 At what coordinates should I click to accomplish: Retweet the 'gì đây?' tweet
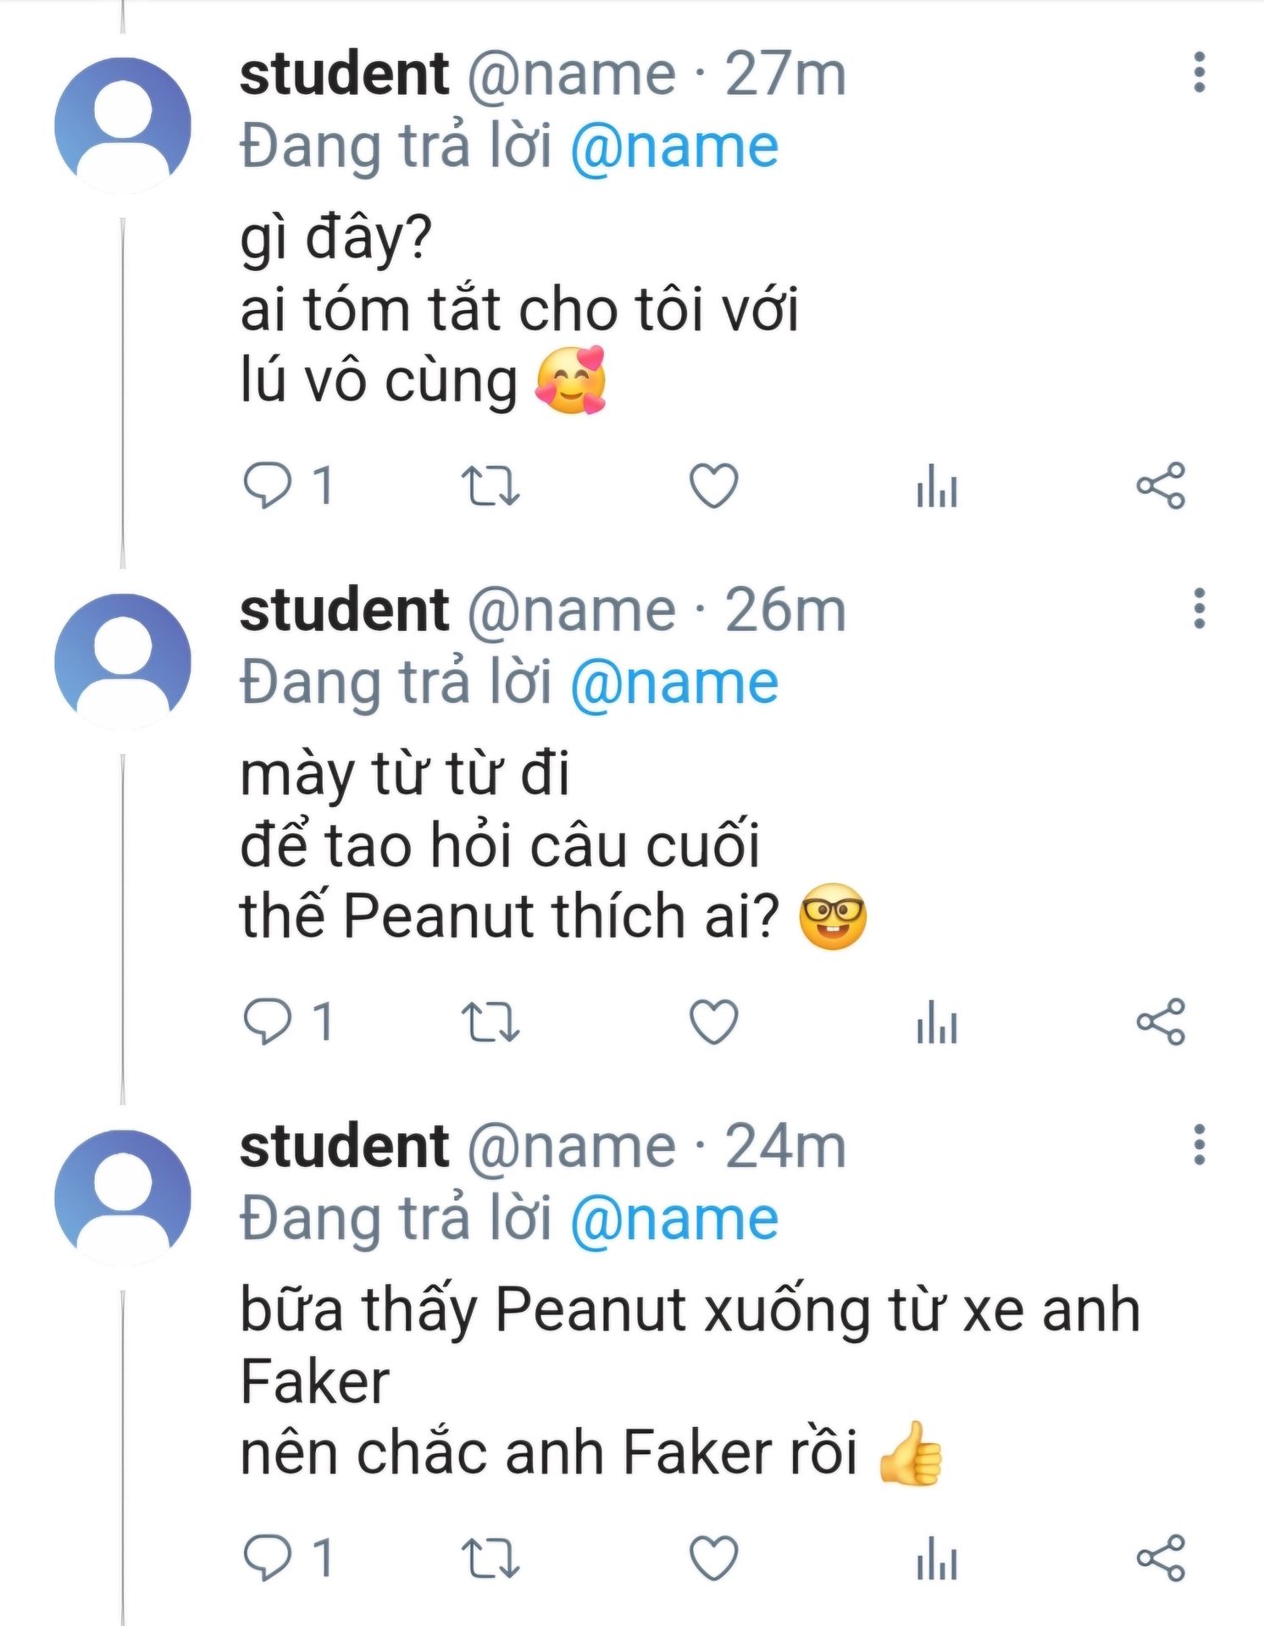click(491, 486)
